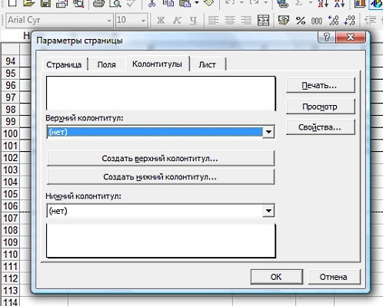The image size is (383, 306).
Task: Close the Параметры страницы dialog
Action: tap(350, 37)
